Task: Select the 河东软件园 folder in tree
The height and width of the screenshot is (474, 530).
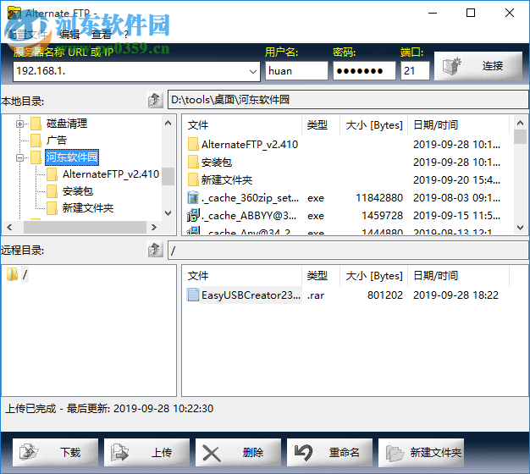Action: [72, 157]
